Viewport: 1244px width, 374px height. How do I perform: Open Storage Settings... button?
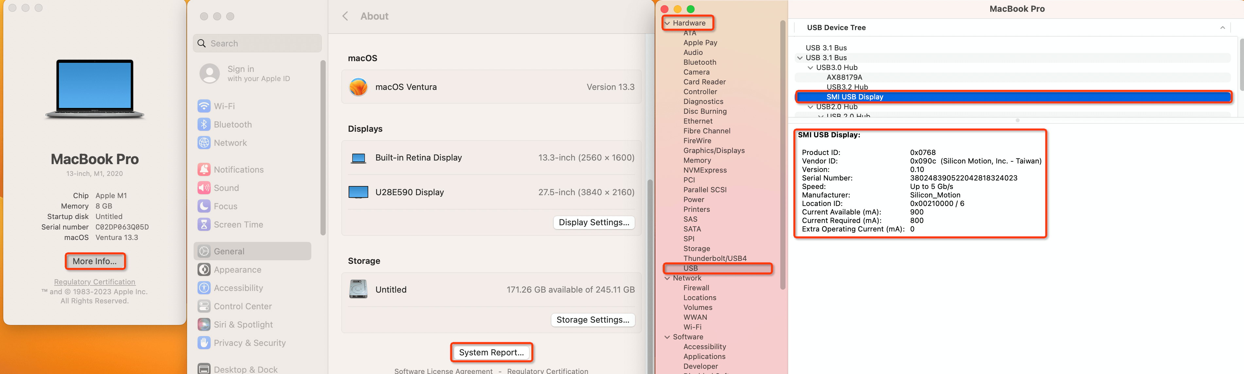593,320
